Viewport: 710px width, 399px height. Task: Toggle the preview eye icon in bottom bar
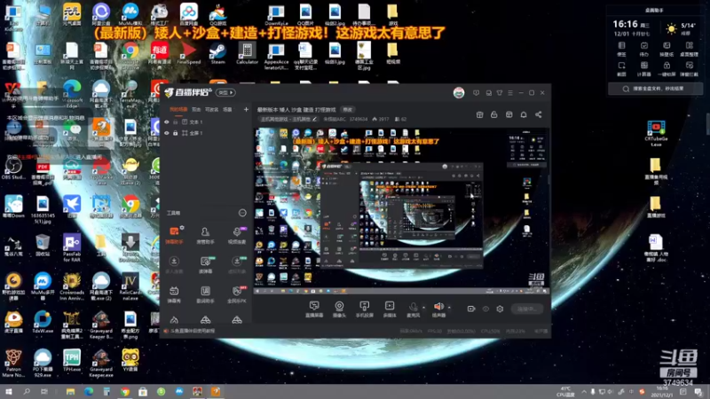485,309
